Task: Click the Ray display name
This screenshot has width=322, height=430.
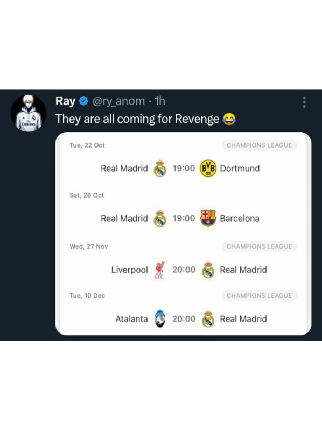Action: click(x=65, y=101)
